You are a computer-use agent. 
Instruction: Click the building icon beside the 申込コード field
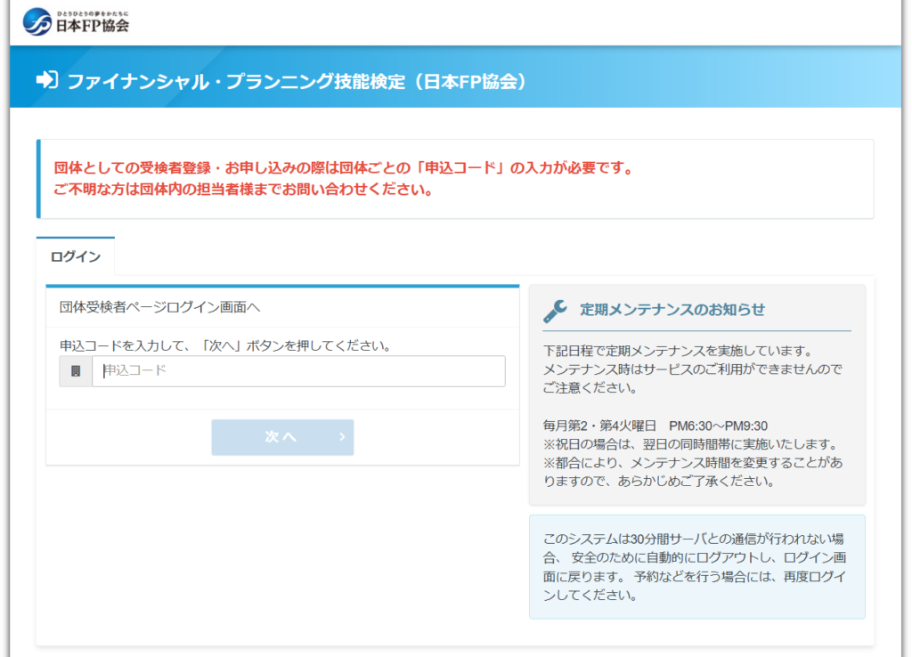tap(76, 371)
